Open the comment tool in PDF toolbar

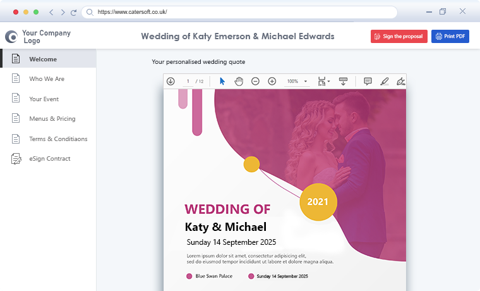[368, 81]
